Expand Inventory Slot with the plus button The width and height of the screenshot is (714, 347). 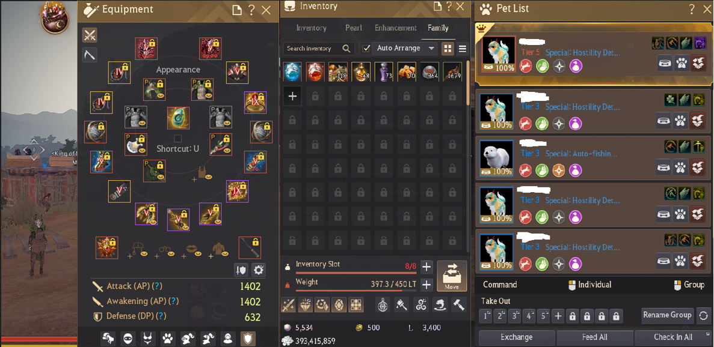click(426, 267)
